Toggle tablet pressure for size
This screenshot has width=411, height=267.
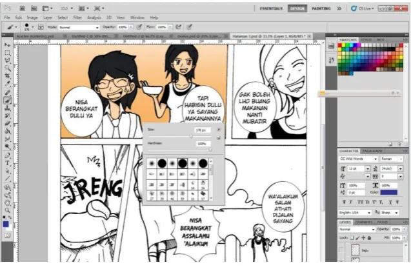coord(189,26)
